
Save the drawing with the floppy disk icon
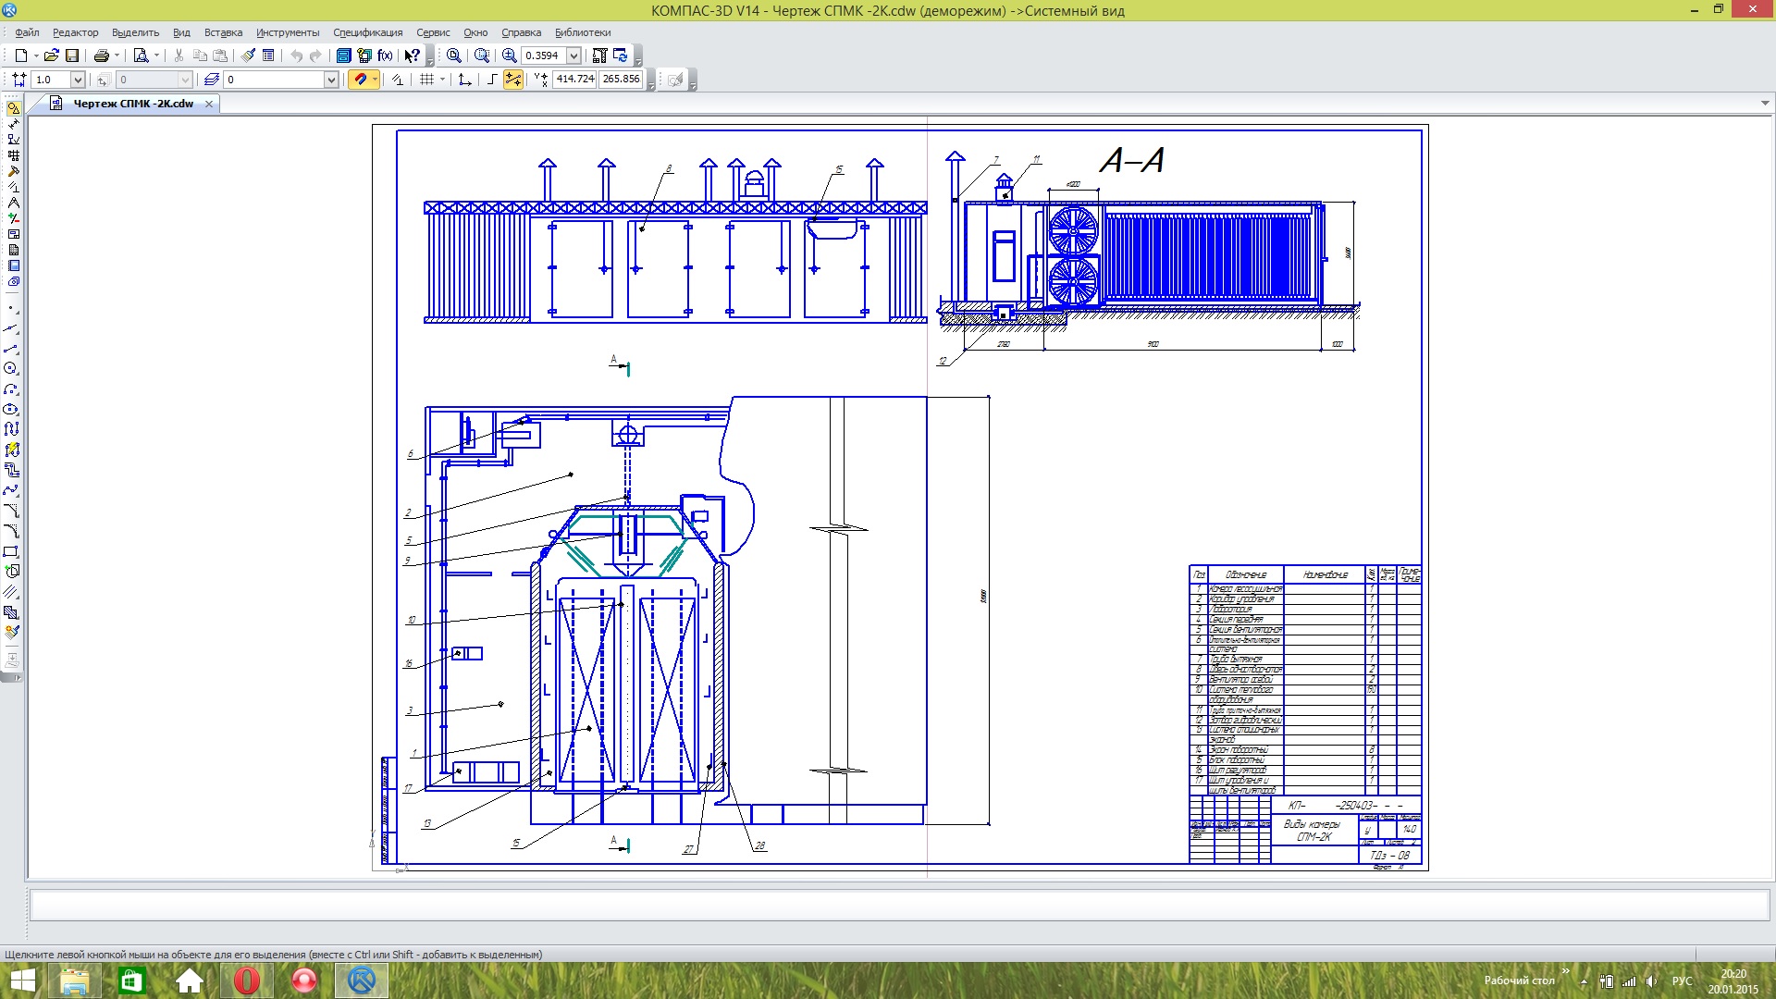tap(72, 55)
